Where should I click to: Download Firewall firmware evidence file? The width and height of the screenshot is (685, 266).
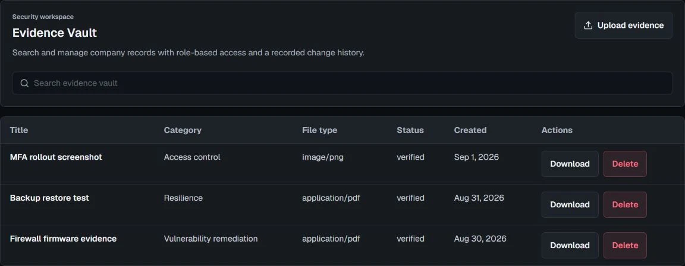[x=570, y=245]
